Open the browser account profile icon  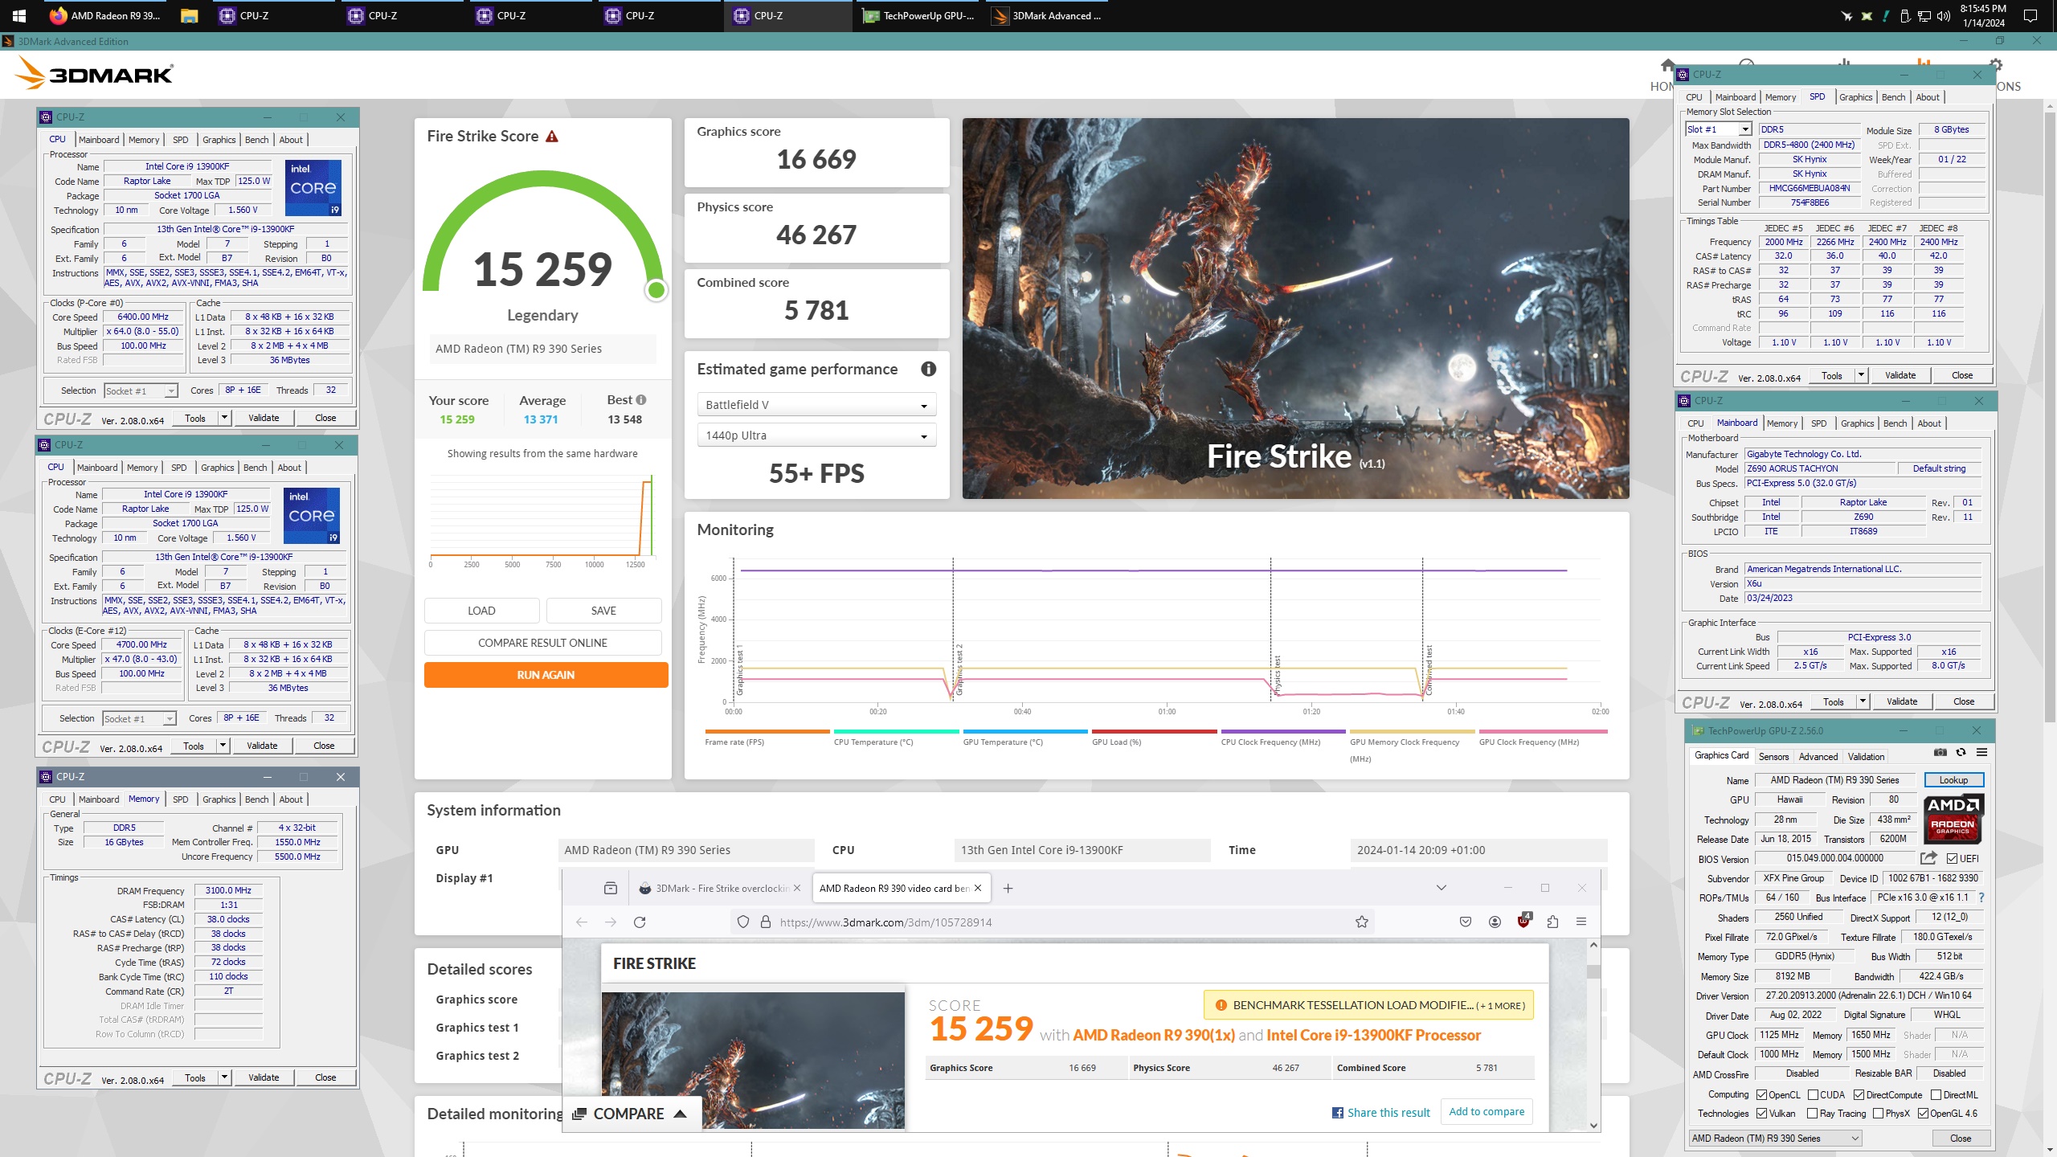coord(1495,922)
